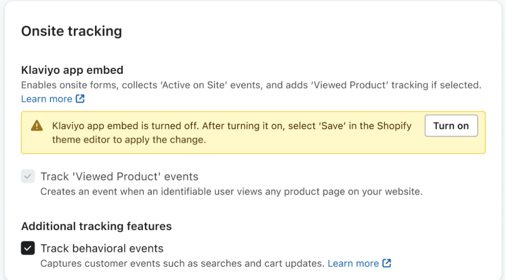Click the "searches and cart updates" text
The width and height of the screenshot is (507, 280).
(272, 263)
